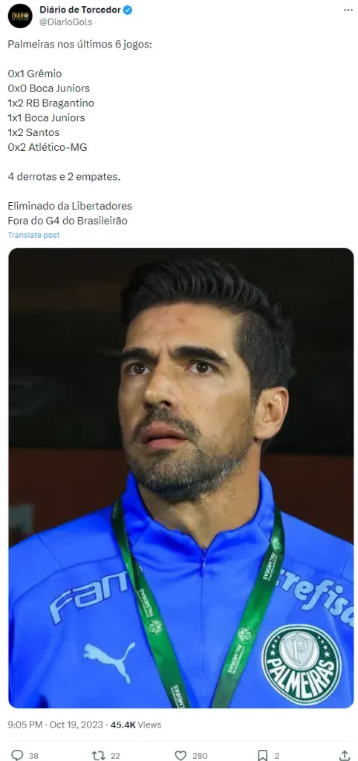The image size is (358, 761).
Task: Click the tweet text about Palmeiras games
Action: point(70,132)
